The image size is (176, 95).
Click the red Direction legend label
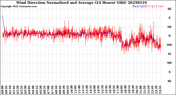point(154,6)
